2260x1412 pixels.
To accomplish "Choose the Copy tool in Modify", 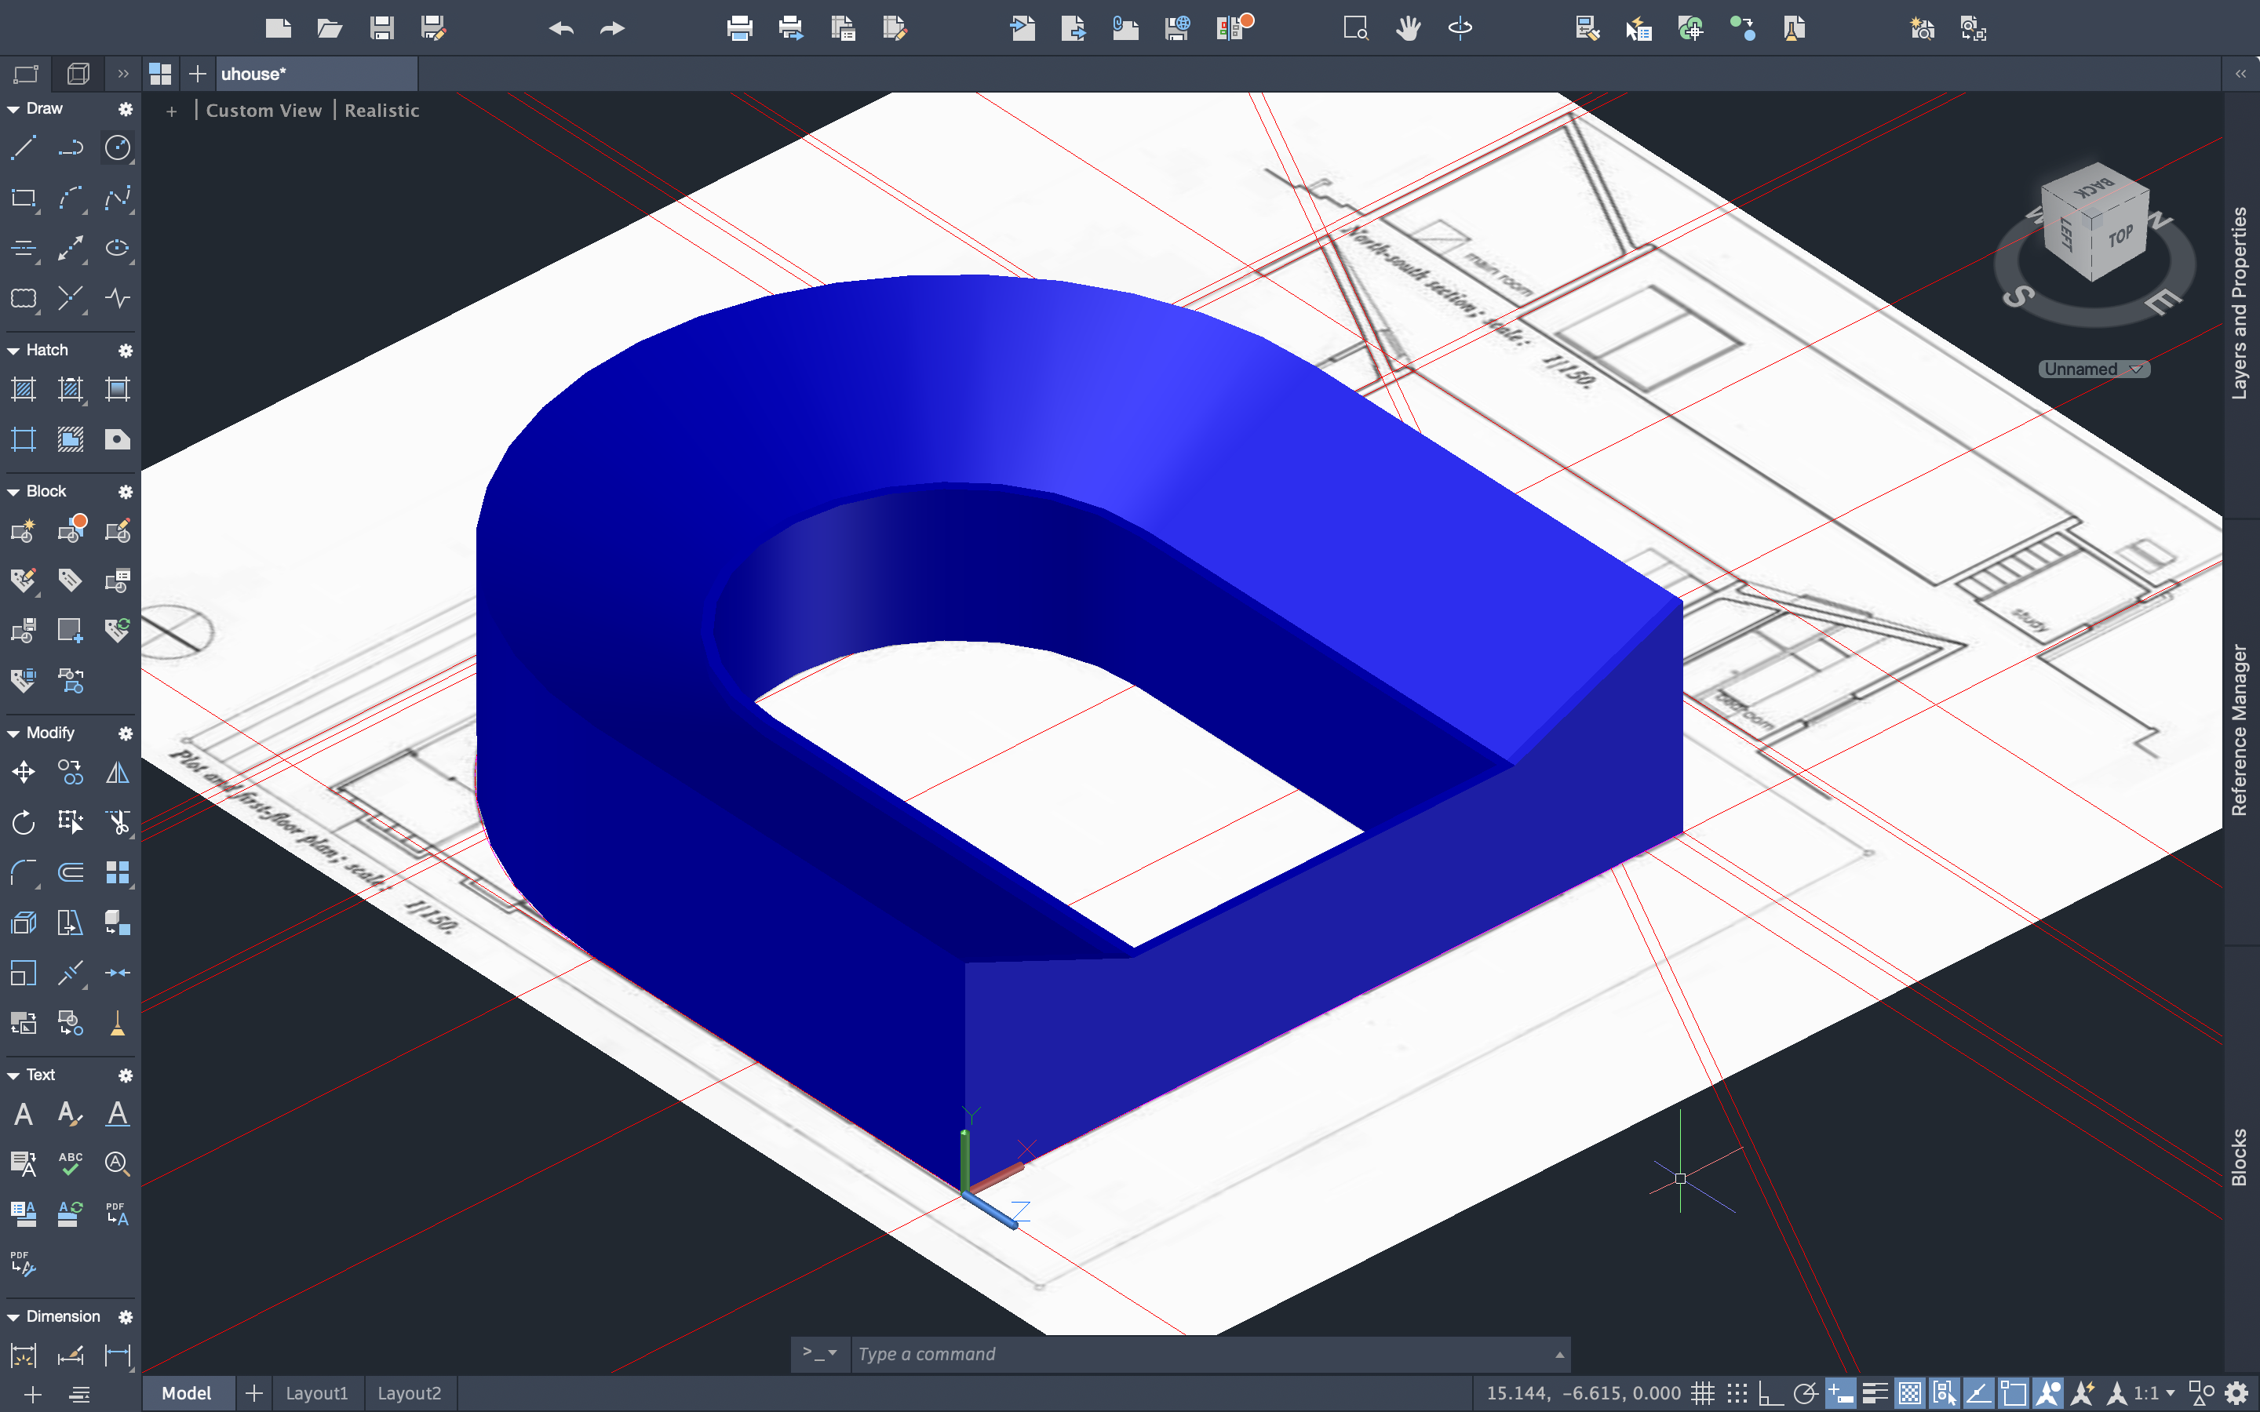I will click(70, 773).
